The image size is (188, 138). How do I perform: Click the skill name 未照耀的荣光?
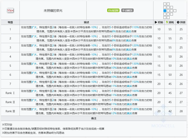pyautogui.click(x=53, y=11)
